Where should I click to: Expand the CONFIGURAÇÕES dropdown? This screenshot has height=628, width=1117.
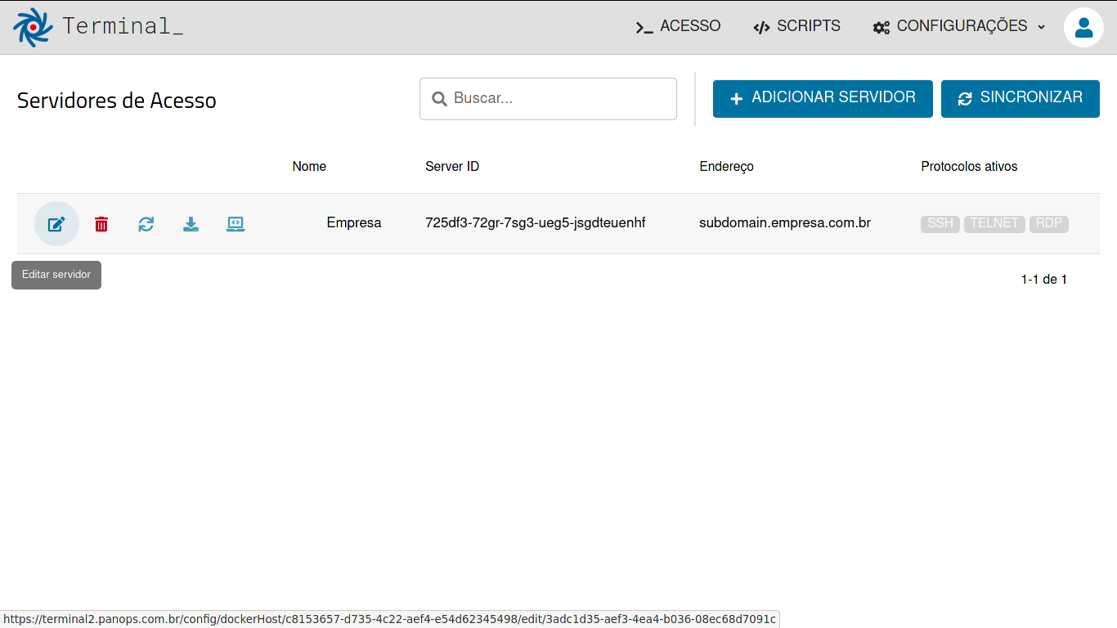pos(959,26)
